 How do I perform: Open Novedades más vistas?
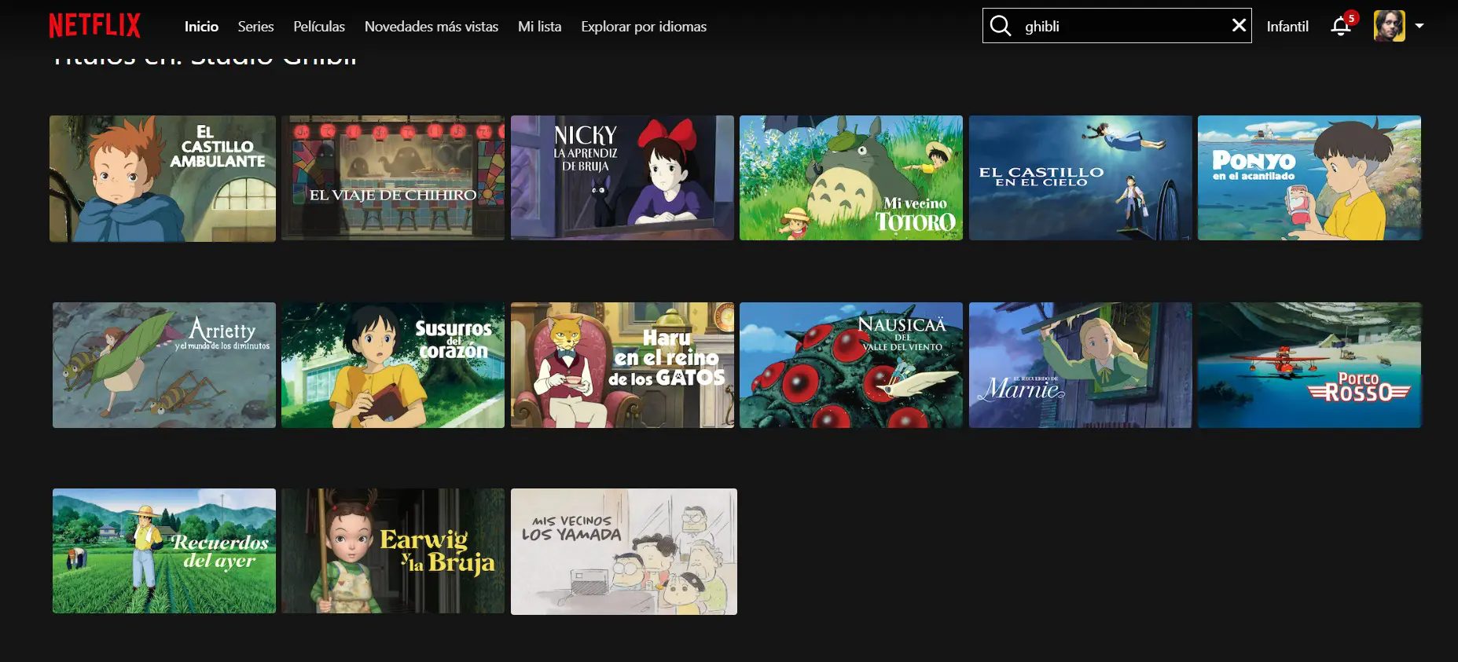(432, 27)
